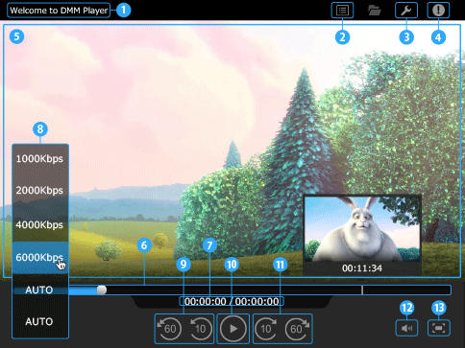Select upper AUTO option in bitrate list

[x=39, y=290]
